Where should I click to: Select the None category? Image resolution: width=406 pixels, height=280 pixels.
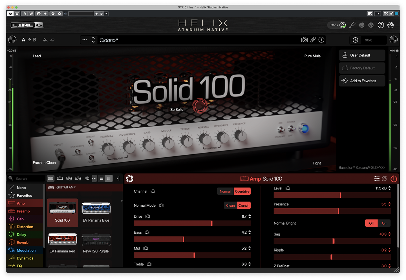[25, 188]
